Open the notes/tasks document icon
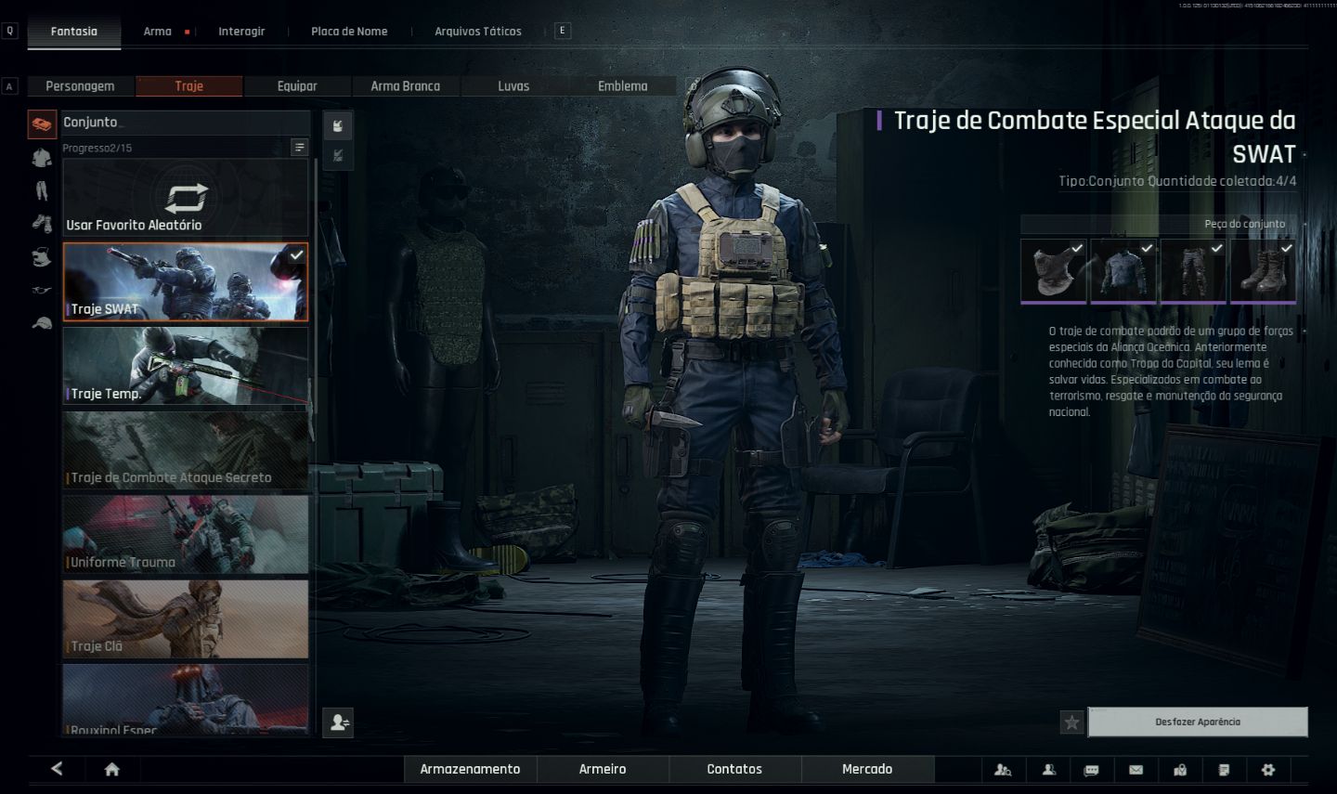The width and height of the screenshot is (1337, 794). [x=1224, y=770]
